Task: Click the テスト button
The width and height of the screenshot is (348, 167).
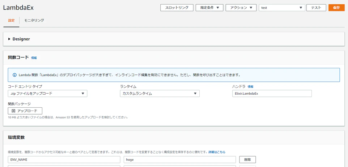Action: click(x=316, y=8)
